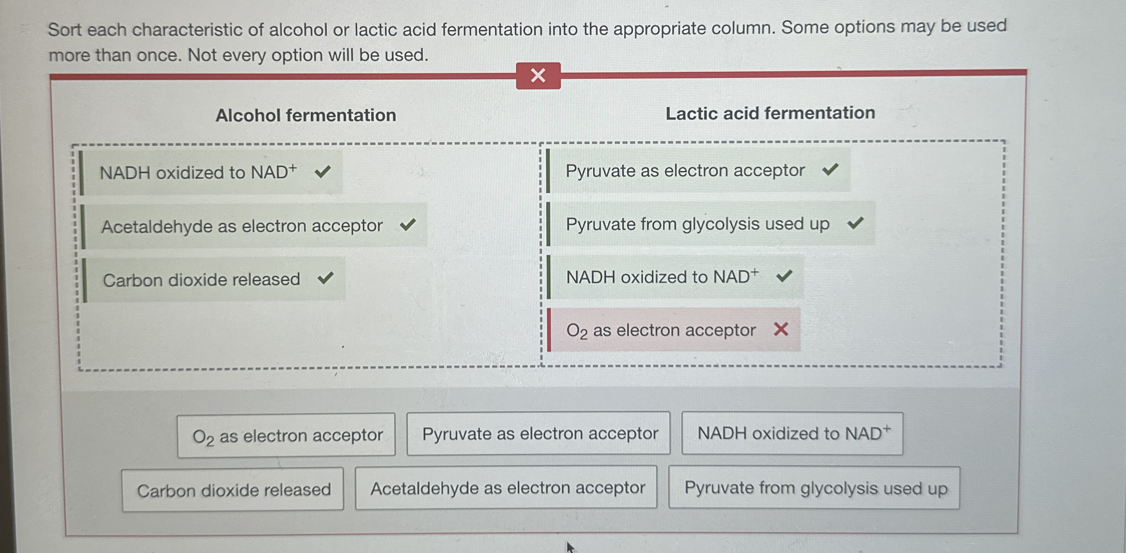
Task: Click the checkmark beside Pyruvate from glycolysis used up
Action: coord(855,223)
